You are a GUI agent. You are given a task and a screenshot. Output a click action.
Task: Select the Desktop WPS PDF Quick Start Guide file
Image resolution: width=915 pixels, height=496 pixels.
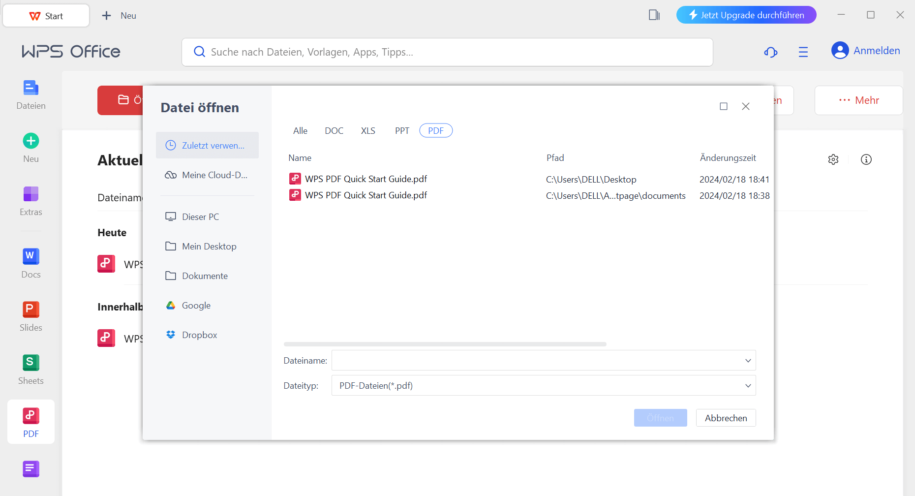click(366, 179)
